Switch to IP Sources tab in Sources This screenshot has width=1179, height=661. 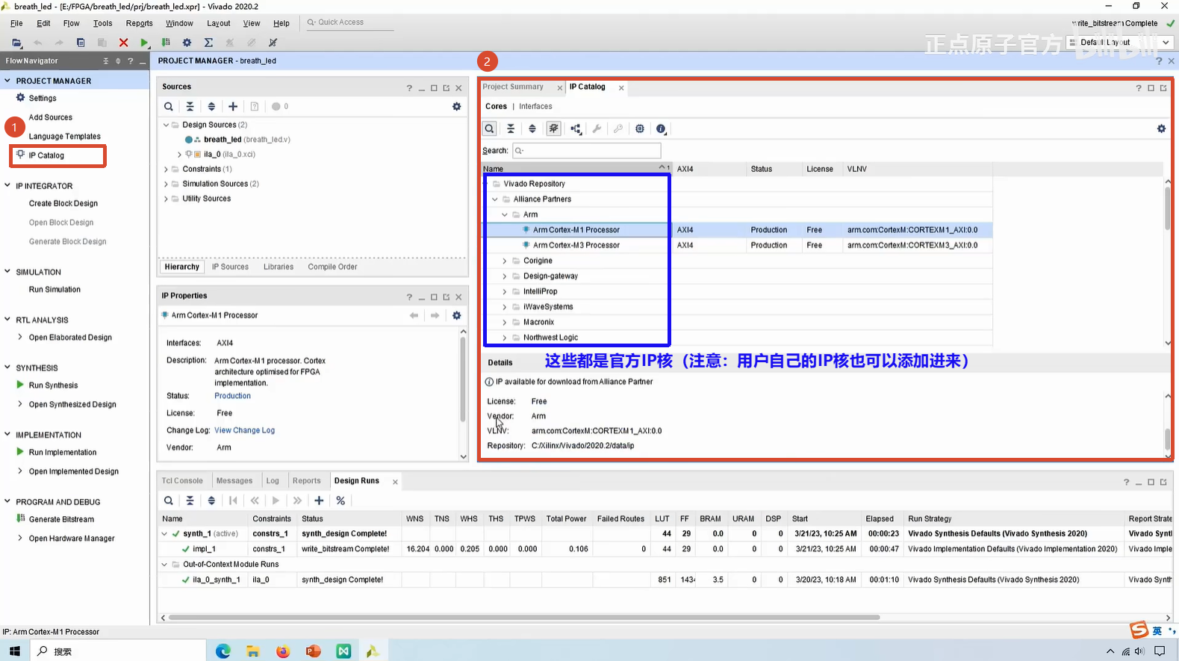coord(230,267)
